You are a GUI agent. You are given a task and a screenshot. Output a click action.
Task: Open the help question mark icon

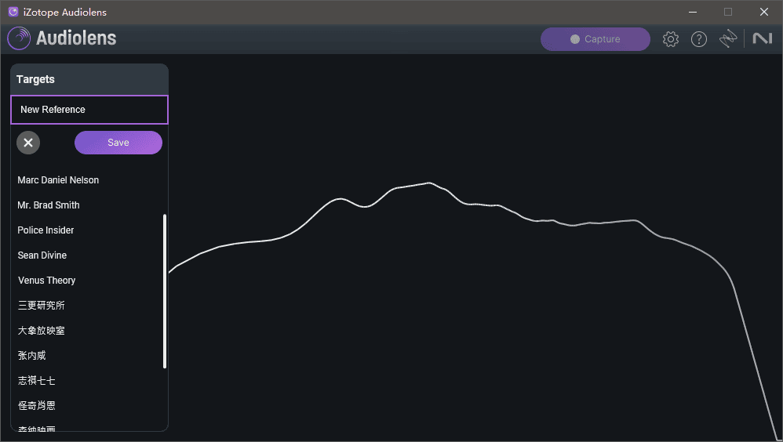(698, 39)
